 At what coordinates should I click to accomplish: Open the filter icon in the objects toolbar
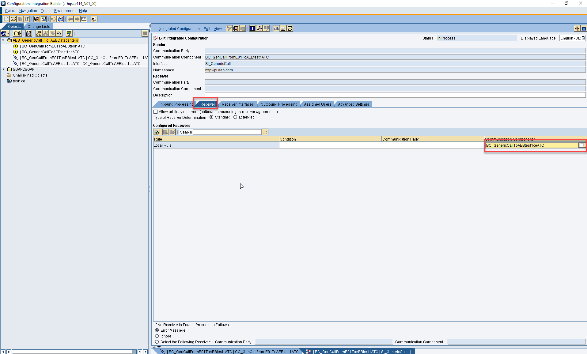point(69,33)
